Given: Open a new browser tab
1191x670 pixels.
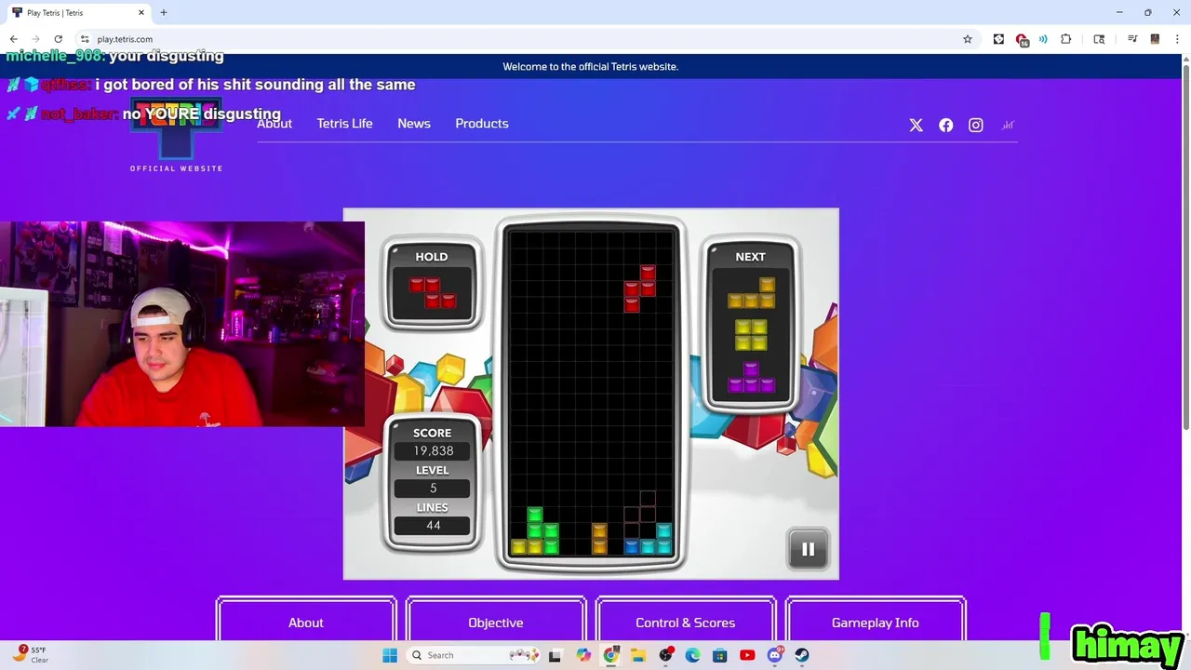Looking at the screenshot, I should point(164,13).
